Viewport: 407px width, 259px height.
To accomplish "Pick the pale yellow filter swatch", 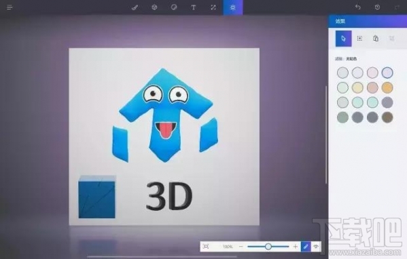I will [357, 87].
